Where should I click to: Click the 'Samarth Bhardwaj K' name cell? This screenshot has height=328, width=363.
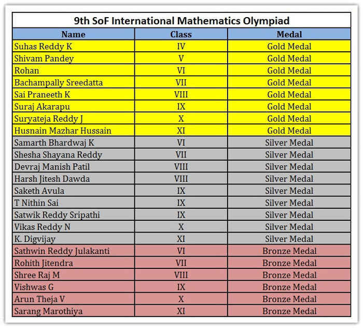pyautogui.click(x=54, y=142)
